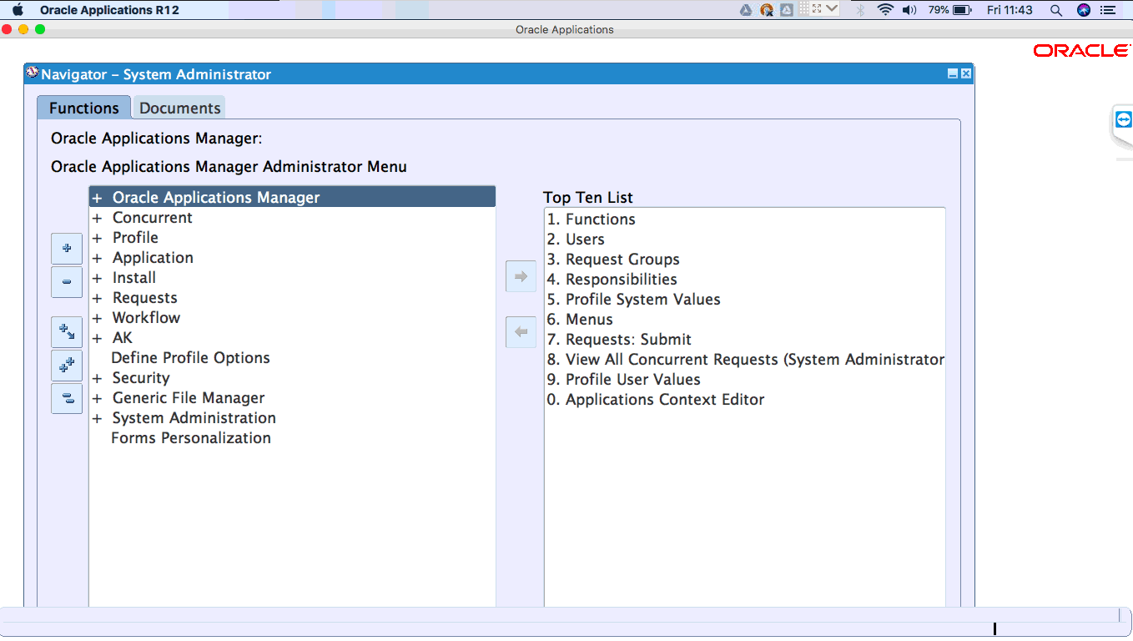The image size is (1133, 641).
Task: Select '0. Applications Context Editor' entry
Action: (x=656, y=400)
